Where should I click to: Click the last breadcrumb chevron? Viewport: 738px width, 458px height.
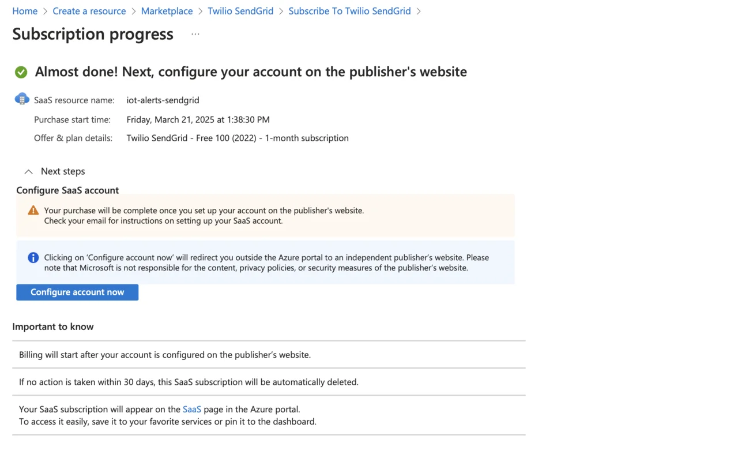tap(419, 12)
